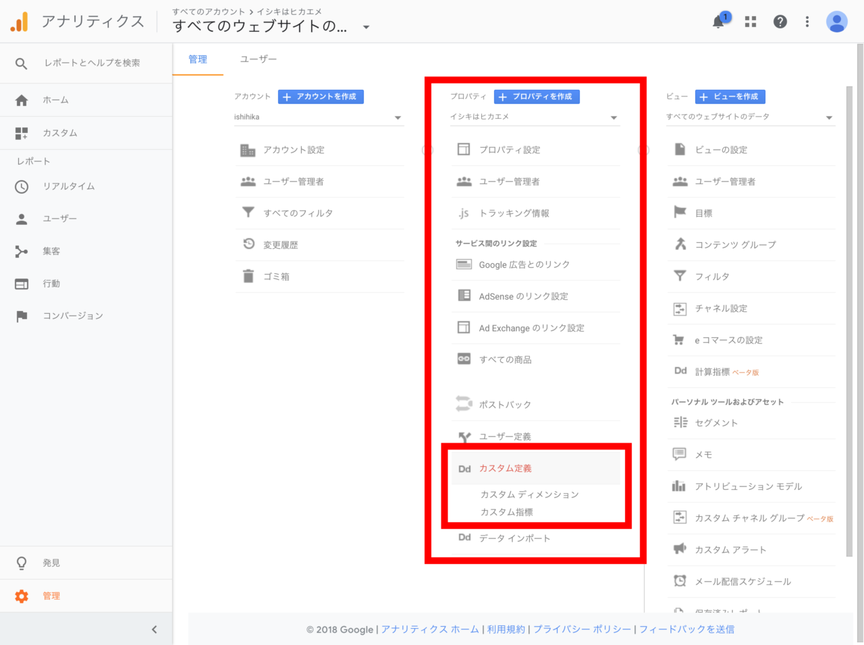Open Google 広告とのリンク item

point(535,264)
